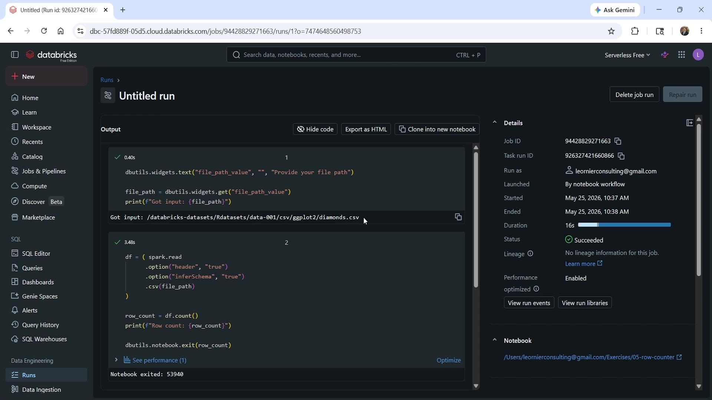This screenshot has height=400, width=712.
Task: Open Alerts in the sidebar
Action: tap(46, 310)
